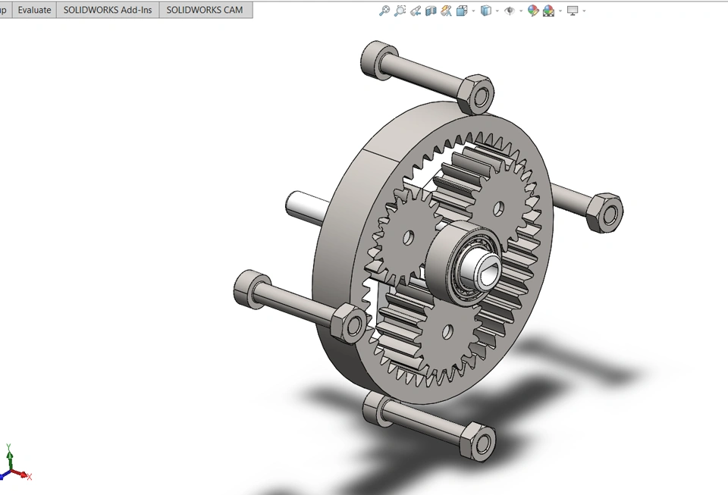Switch to the Evaluate tab

tap(34, 10)
